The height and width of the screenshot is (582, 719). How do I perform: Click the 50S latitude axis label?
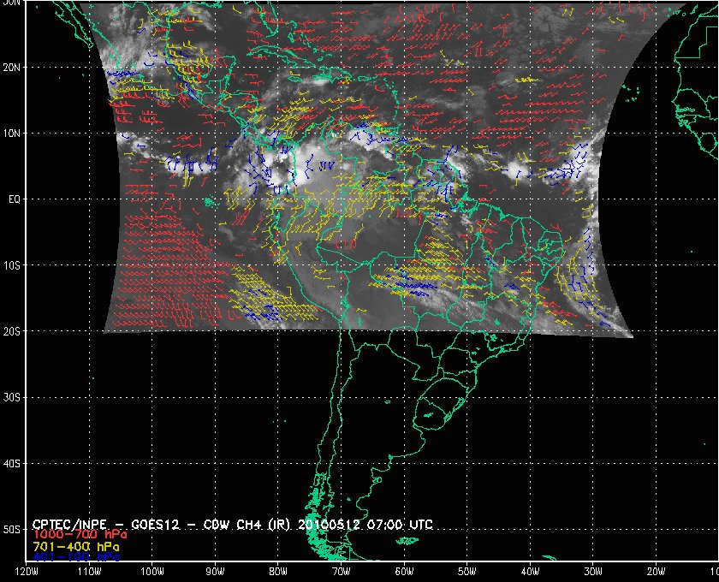pyautogui.click(x=13, y=530)
